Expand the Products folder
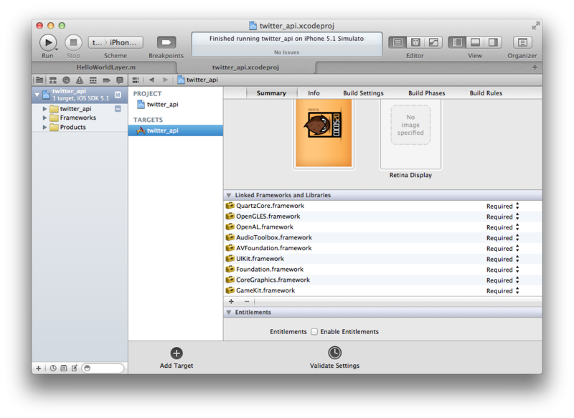This screenshot has height=418, width=574. click(44, 128)
